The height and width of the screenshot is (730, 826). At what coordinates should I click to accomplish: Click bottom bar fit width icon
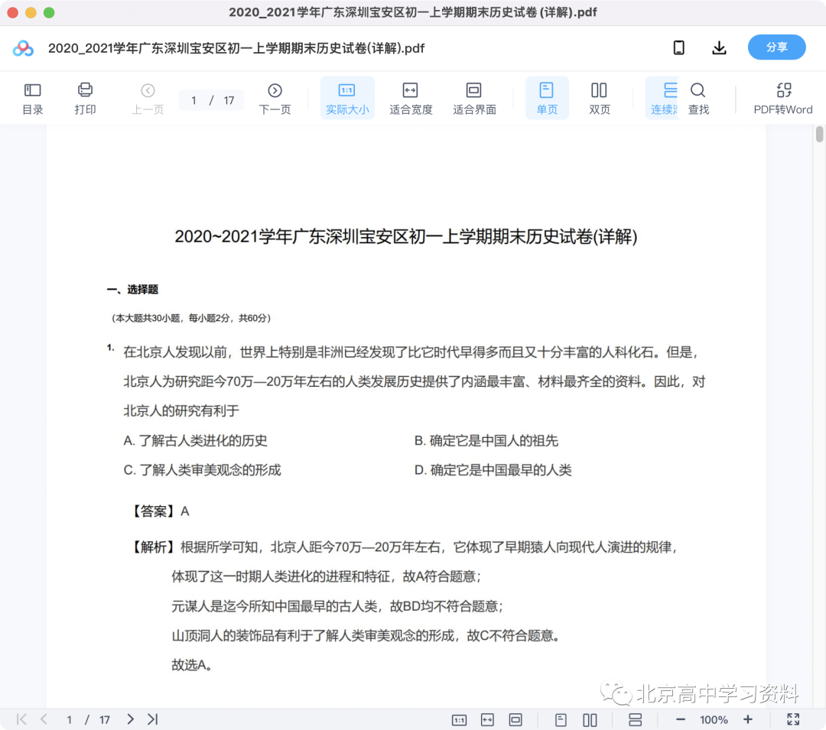click(x=487, y=720)
